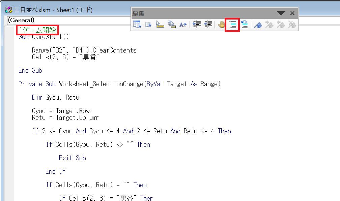340x201 pixels.
Task: Close the floating Edit toolbar
Action: 292,13
